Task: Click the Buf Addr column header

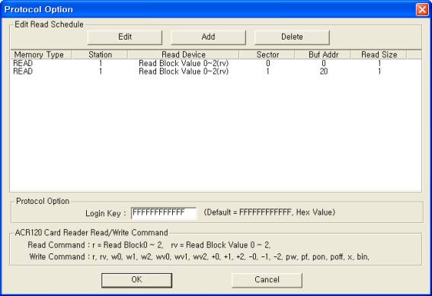Action: (x=323, y=55)
